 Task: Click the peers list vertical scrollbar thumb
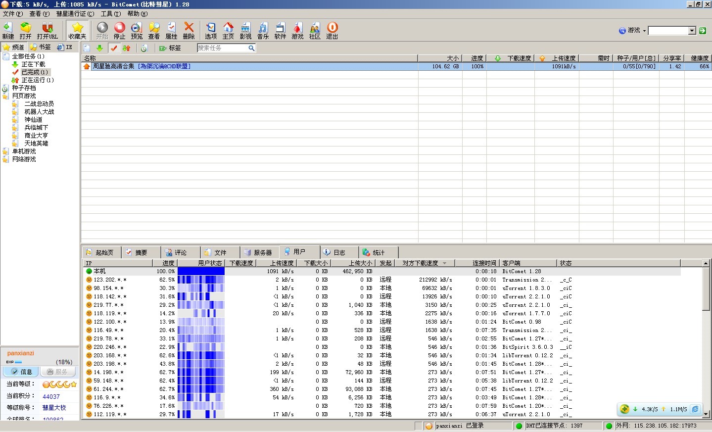pos(706,288)
